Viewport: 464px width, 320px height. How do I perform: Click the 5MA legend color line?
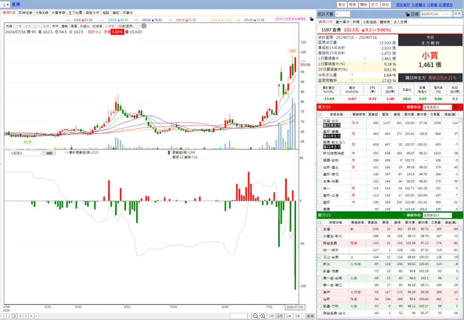point(68,20)
